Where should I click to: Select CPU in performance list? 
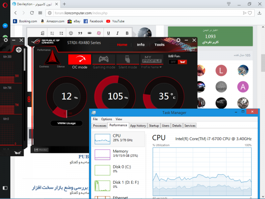(x=118, y=139)
